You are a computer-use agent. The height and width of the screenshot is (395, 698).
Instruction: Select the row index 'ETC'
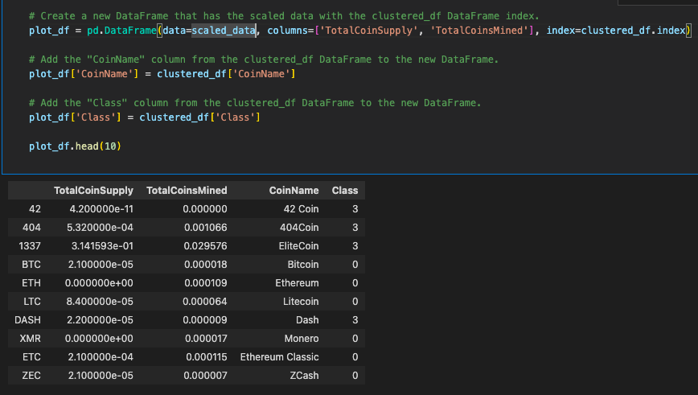[31, 357]
